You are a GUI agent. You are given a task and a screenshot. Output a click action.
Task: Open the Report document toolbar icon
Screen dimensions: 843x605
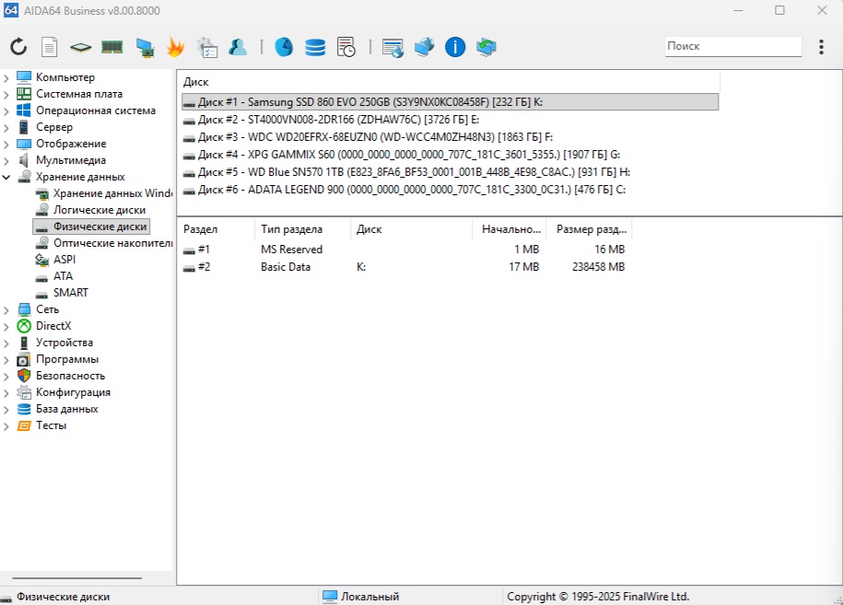[x=49, y=47]
